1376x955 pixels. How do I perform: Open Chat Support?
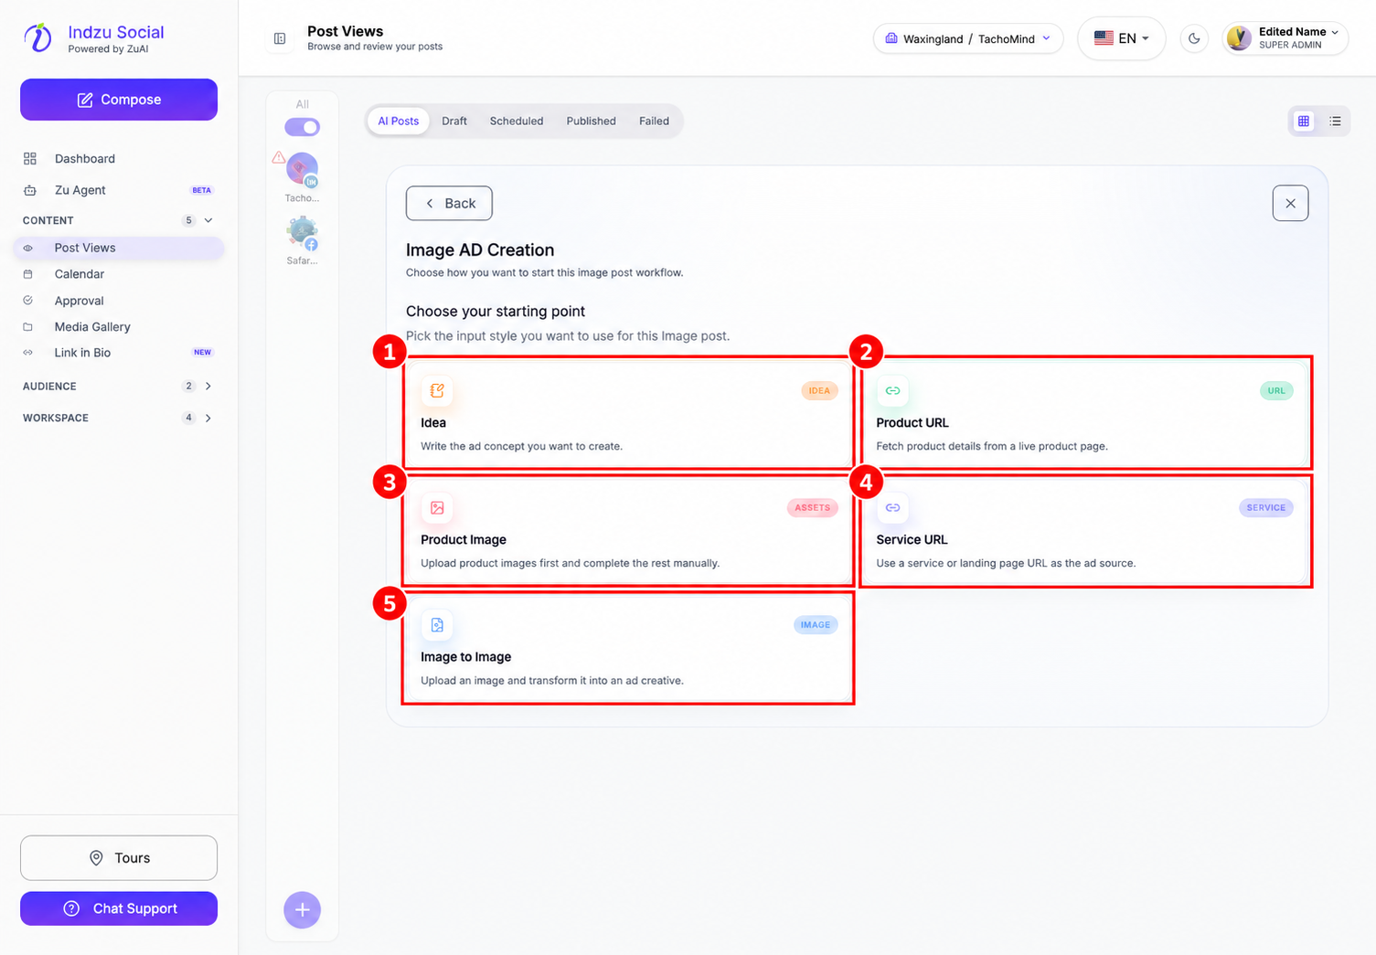[119, 908]
